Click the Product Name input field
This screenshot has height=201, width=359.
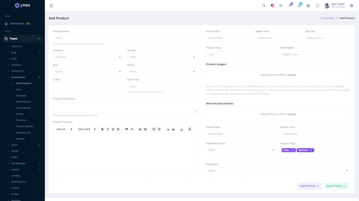click(x=125, y=38)
